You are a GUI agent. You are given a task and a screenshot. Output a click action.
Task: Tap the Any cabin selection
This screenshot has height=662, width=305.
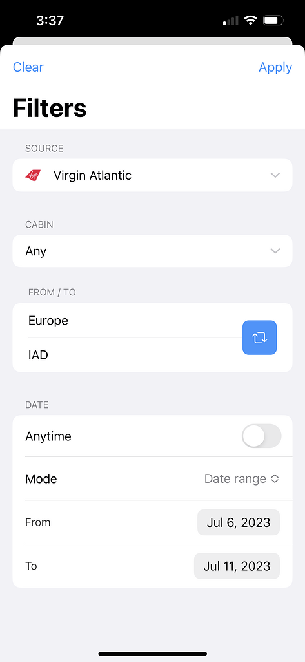coord(36,251)
